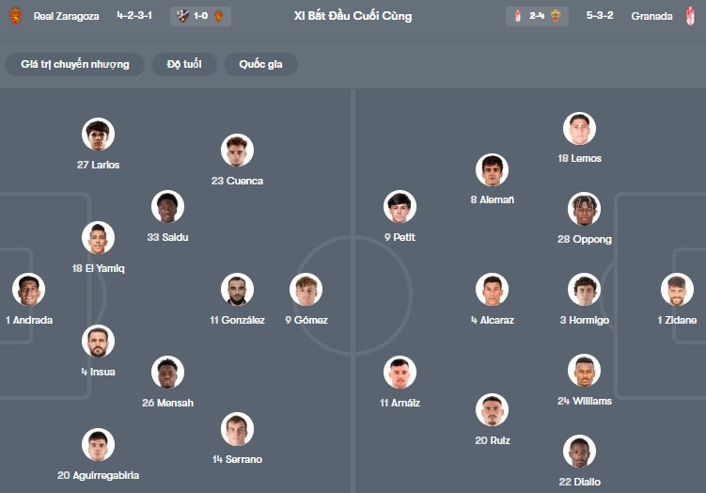706x493 pixels.
Task: Select goalkeeper Zidane's photo
Action: [677, 290]
